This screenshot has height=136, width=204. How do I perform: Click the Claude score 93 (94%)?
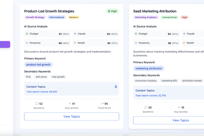pyautogui.click(x=112, y=34)
